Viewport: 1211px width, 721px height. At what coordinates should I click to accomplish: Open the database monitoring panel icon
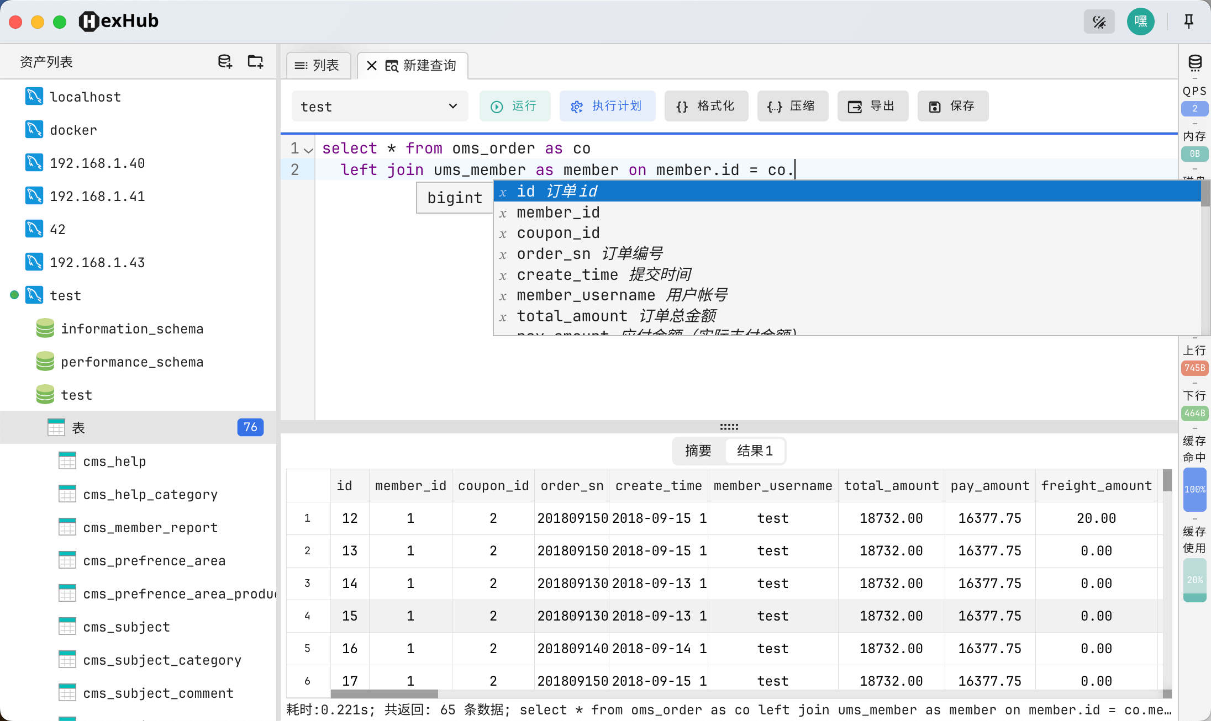1194,62
